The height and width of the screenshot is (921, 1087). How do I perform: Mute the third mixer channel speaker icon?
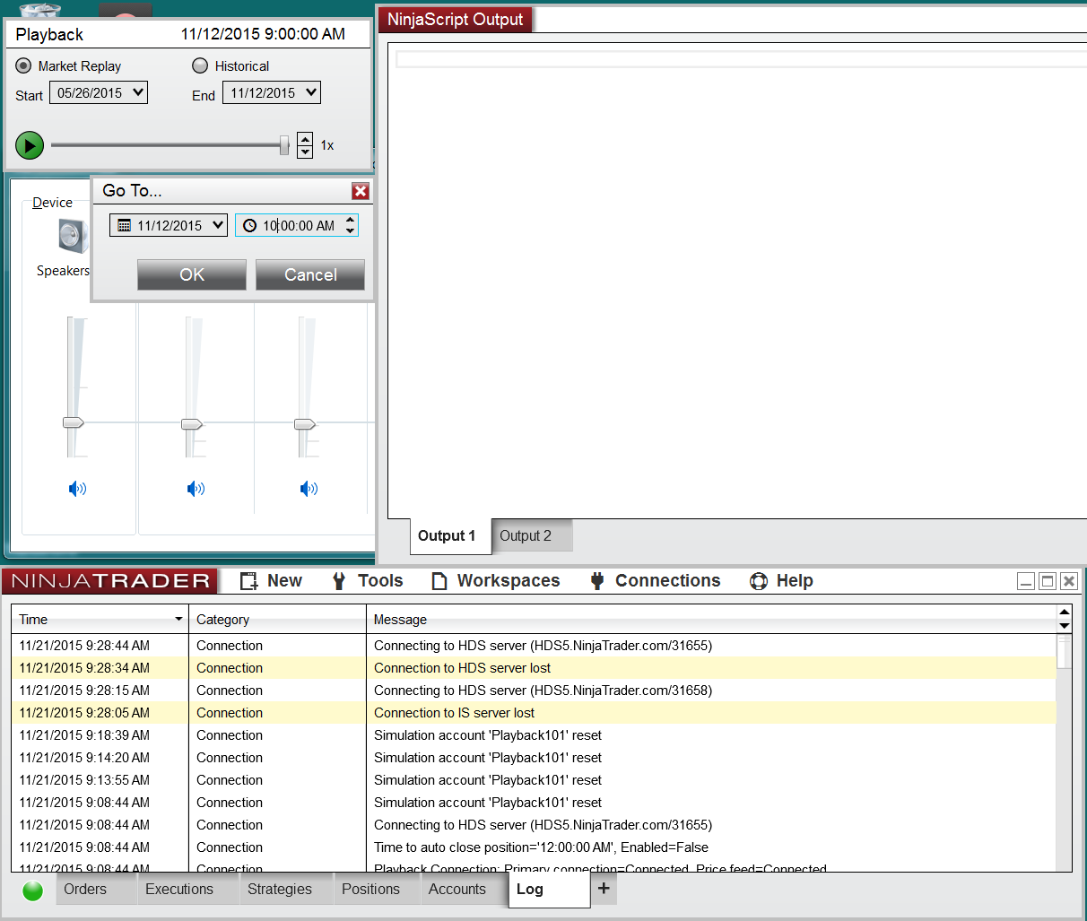coord(309,489)
